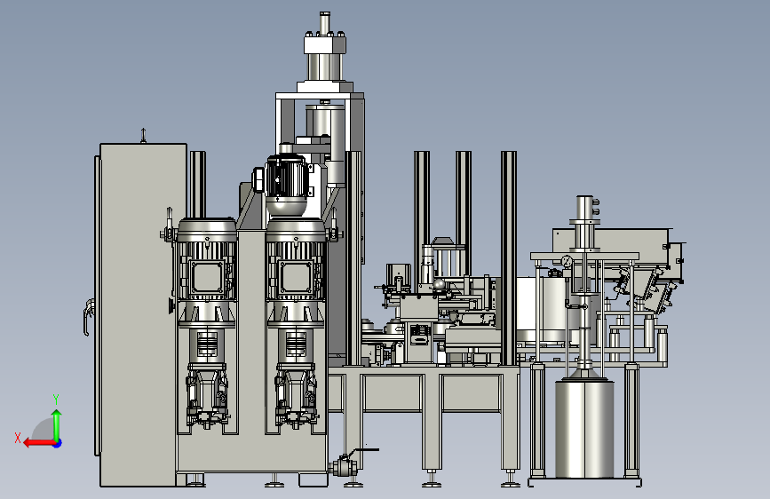Select the steel drum under the mixer

pos(584,428)
